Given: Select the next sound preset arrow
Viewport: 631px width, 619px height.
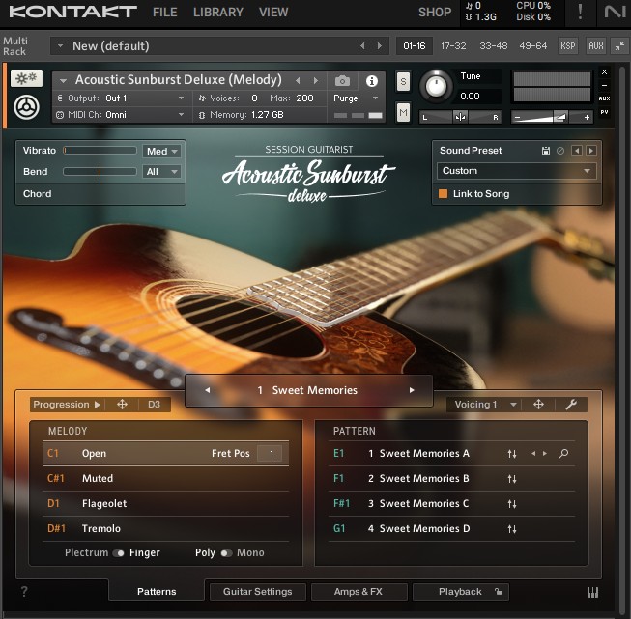Looking at the screenshot, I should (591, 151).
